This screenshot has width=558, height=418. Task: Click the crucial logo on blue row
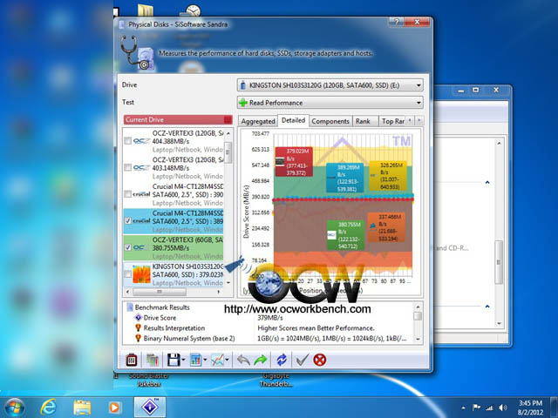click(141, 220)
